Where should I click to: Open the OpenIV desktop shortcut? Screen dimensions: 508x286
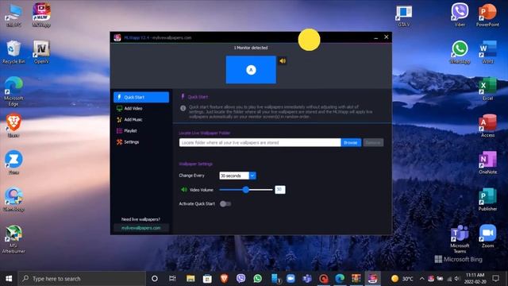coord(41,52)
